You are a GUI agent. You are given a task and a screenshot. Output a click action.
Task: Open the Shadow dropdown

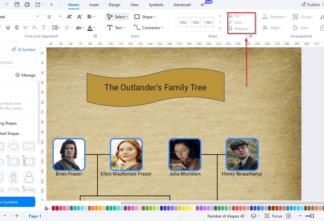point(240,29)
